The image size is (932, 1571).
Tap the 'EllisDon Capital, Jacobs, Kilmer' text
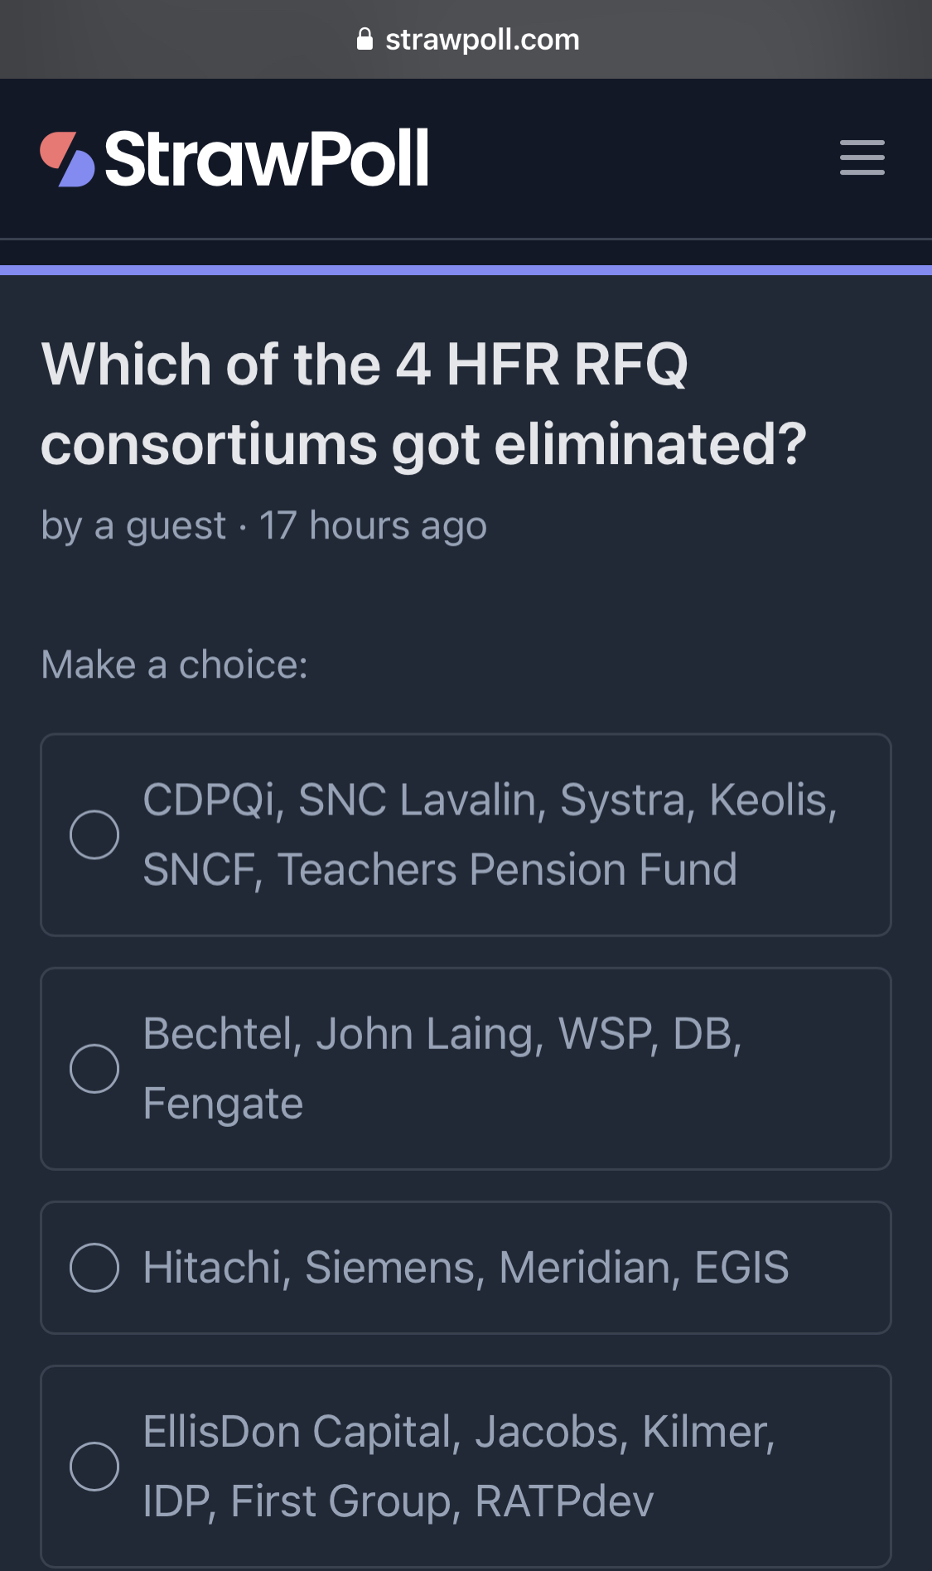pyautogui.click(x=458, y=1432)
